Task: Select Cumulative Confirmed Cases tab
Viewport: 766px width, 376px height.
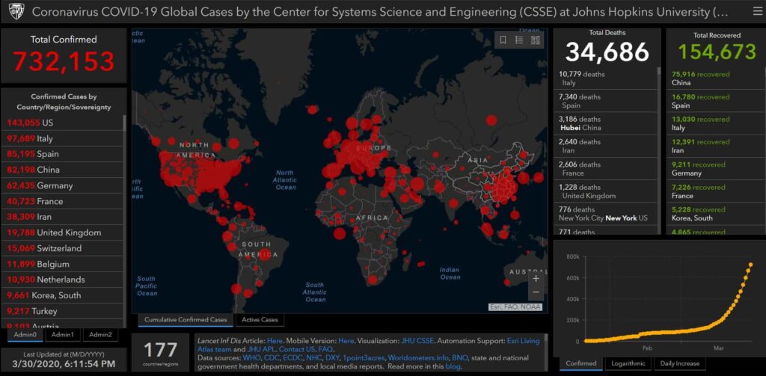Action: [186, 320]
